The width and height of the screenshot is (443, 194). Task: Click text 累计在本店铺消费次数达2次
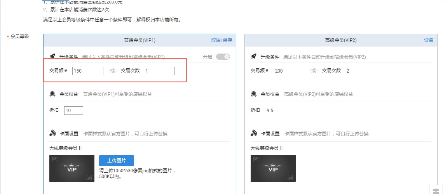click(x=76, y=10)
